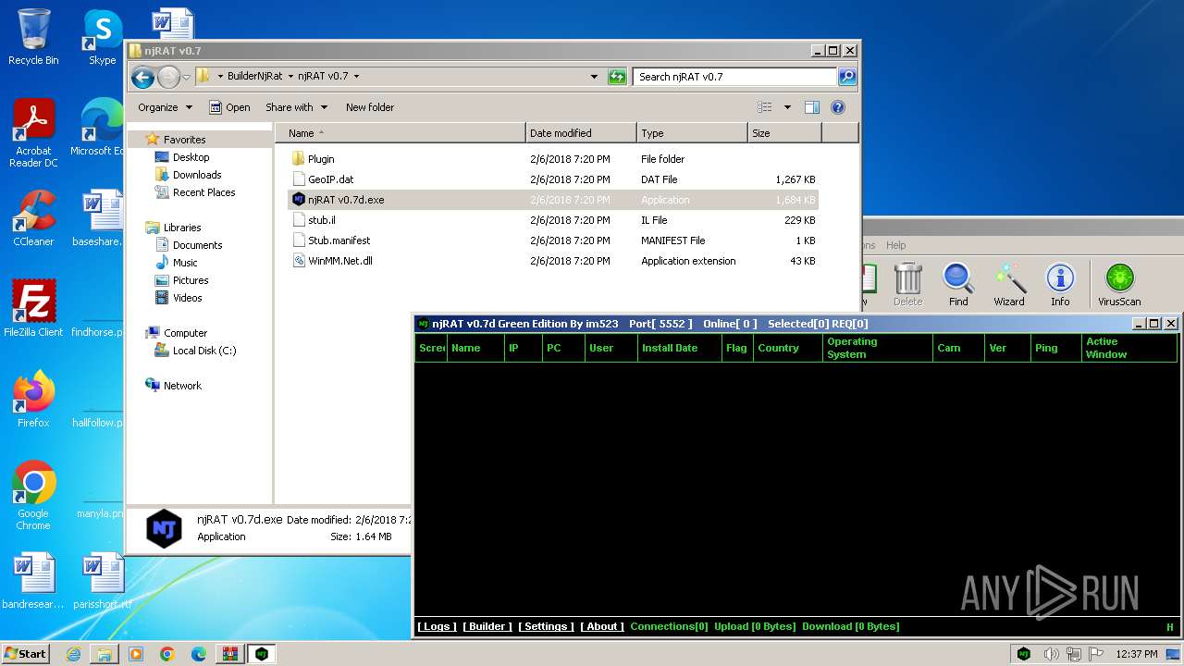1184x666 pixels.
Task: Create a New folder
Action: click(x=370, y=107)
